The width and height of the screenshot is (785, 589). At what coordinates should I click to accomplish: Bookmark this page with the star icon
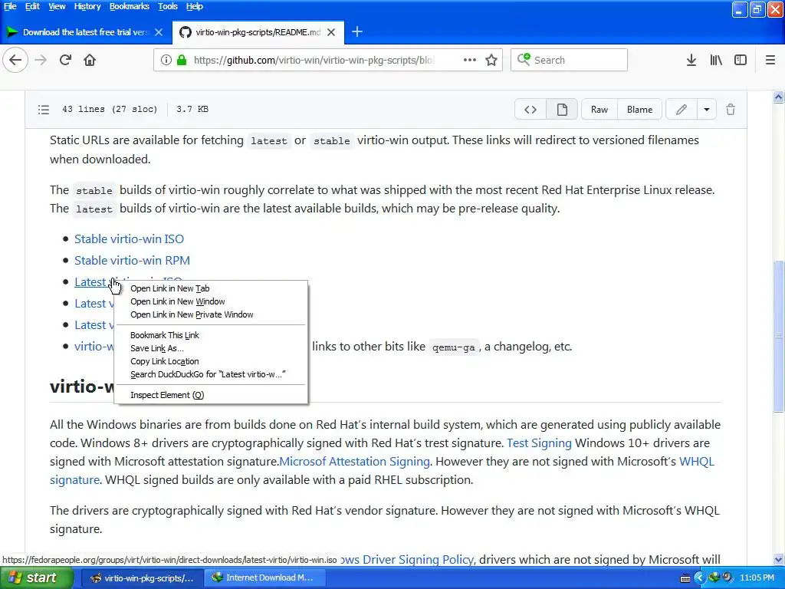pos(491,60)
